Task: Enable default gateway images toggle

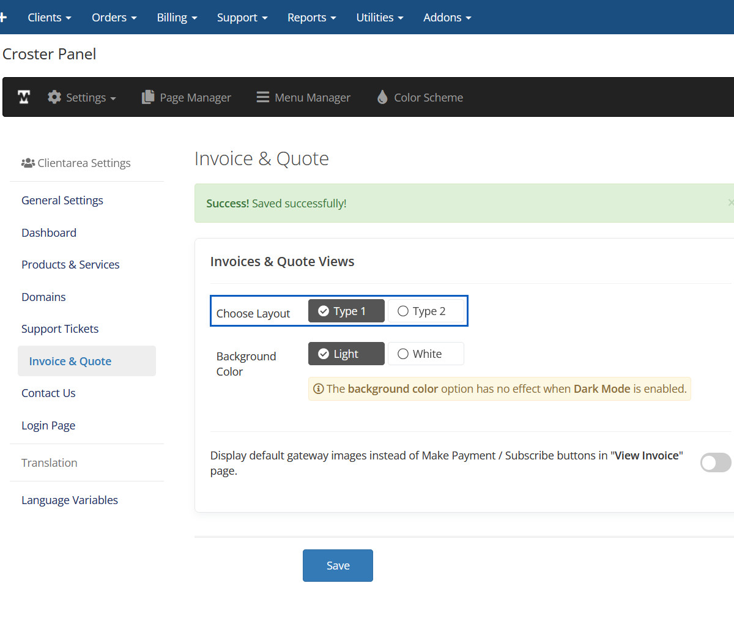Action: 715,463
